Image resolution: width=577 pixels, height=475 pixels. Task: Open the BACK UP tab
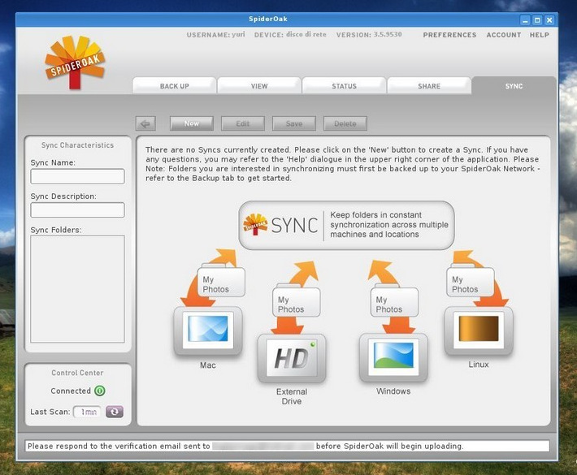tap(175, 85)
